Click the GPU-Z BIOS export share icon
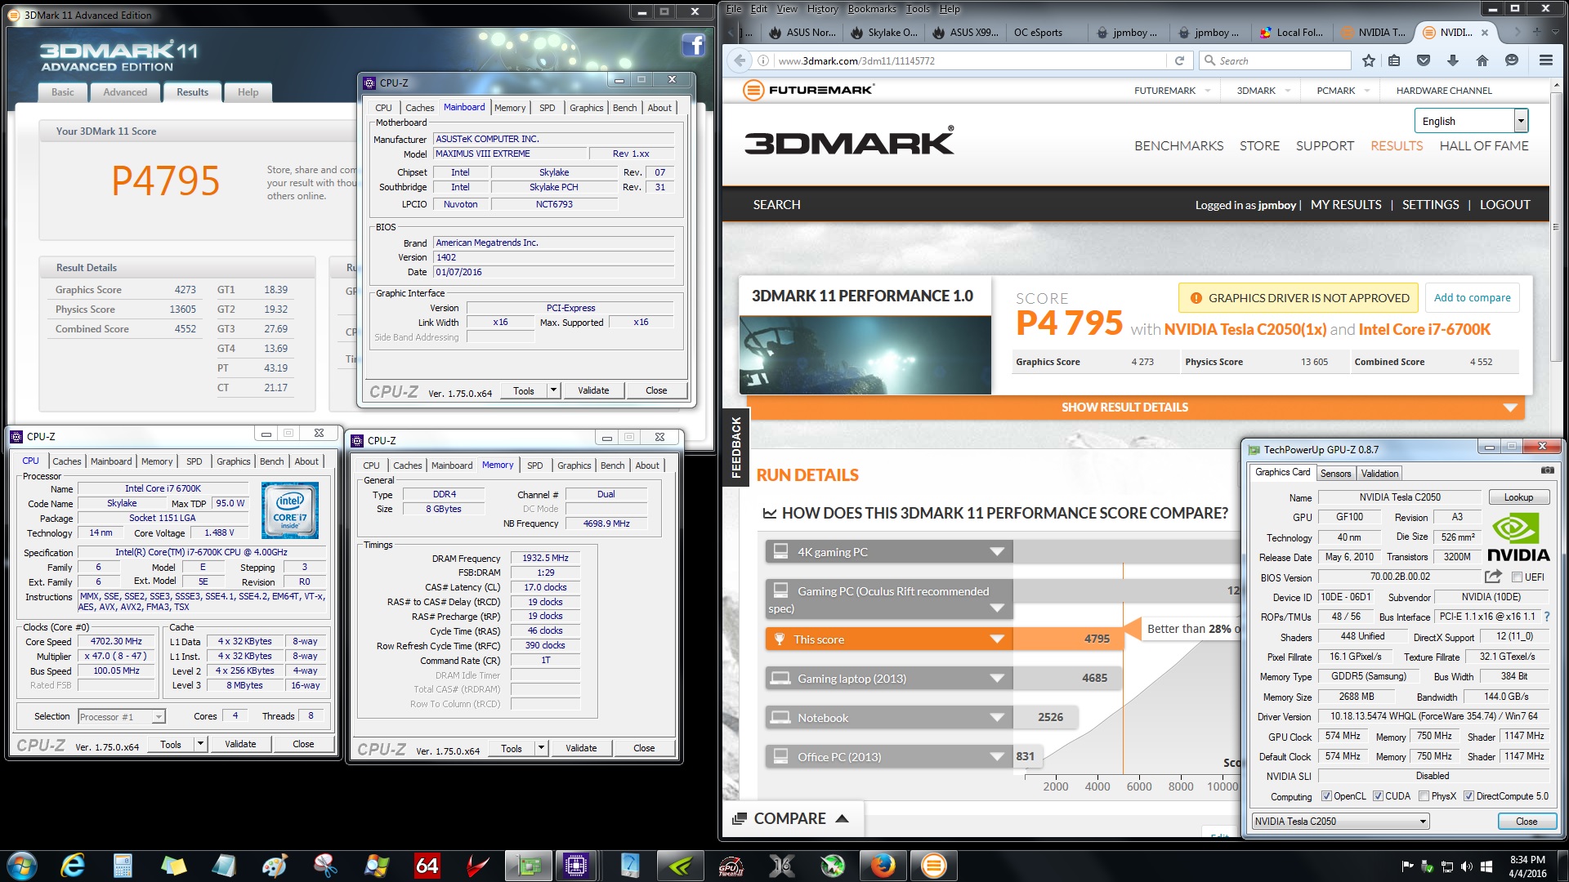 1493,577
